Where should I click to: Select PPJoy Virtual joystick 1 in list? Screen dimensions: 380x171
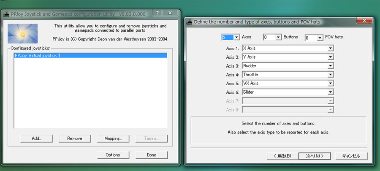[x=91, y=55]
